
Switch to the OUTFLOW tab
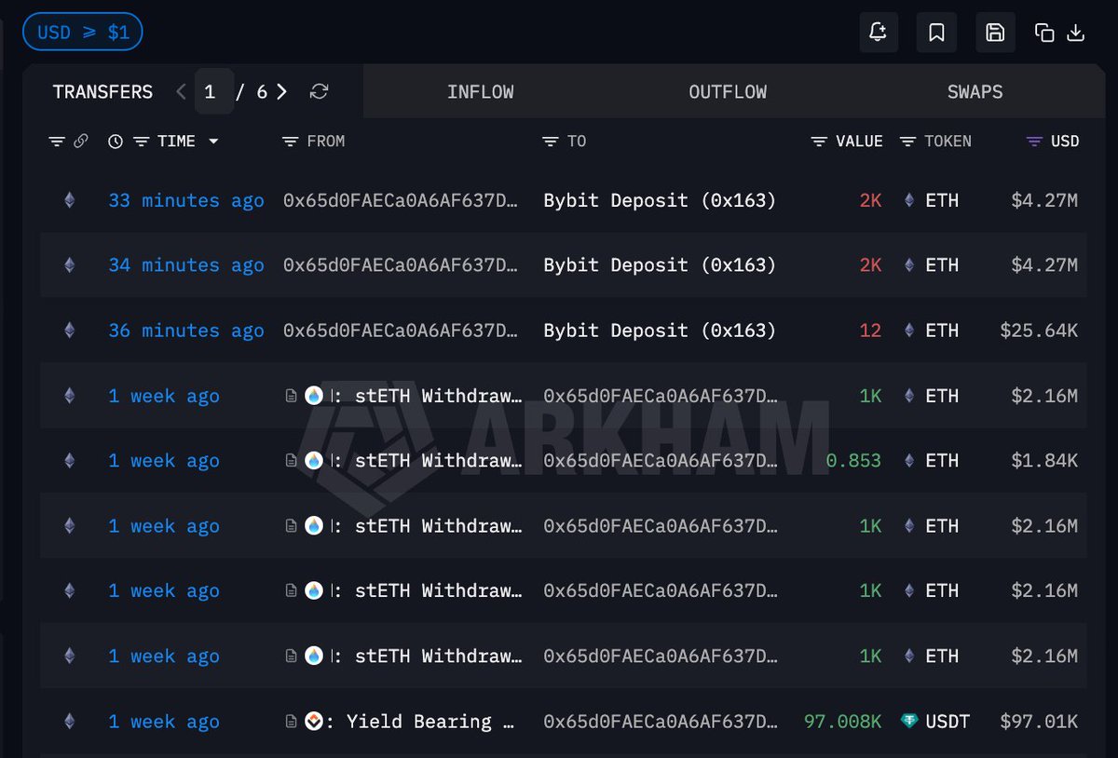coord(728,91)
